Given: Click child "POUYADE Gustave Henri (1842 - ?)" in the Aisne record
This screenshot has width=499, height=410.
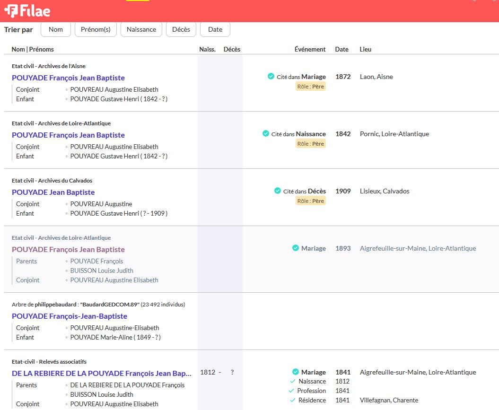Looking at the screenshot, I should (x=119, y=99).
